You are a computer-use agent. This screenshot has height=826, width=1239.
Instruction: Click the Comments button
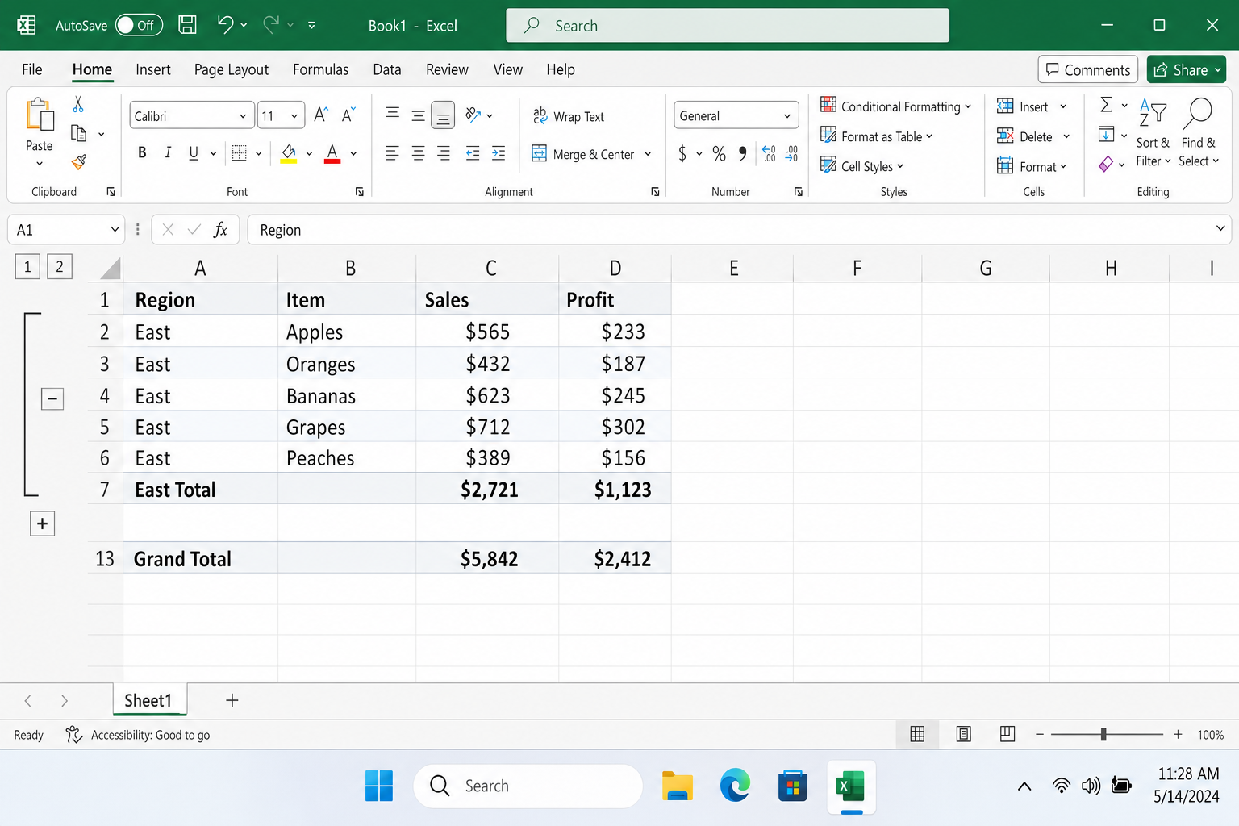click(x=1088, y=70)
